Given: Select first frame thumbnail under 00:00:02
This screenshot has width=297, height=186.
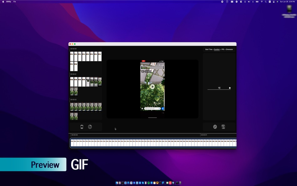Looking at the screenshot, I should click(72, 107).
